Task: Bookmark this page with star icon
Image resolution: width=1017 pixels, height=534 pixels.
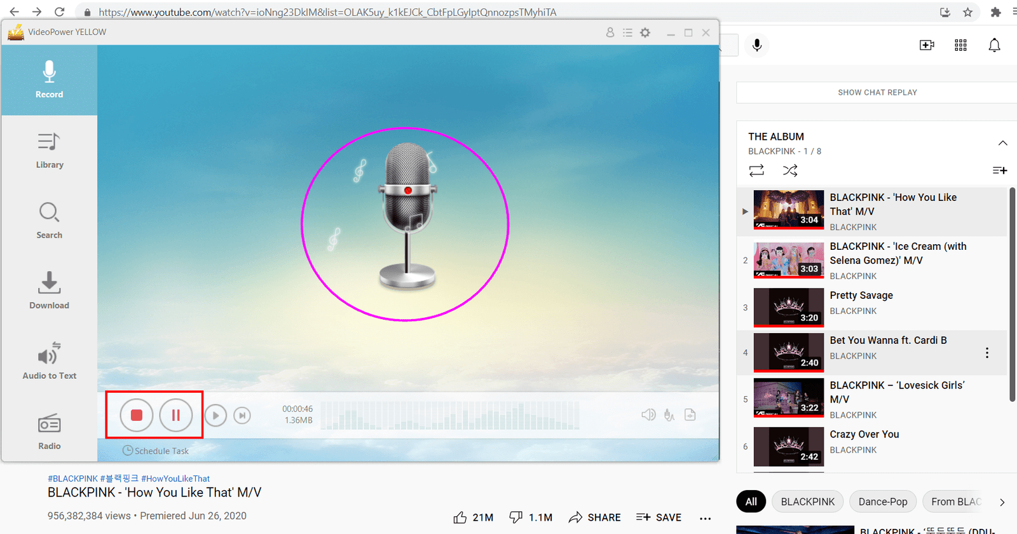Action: (x=967, y=12)
